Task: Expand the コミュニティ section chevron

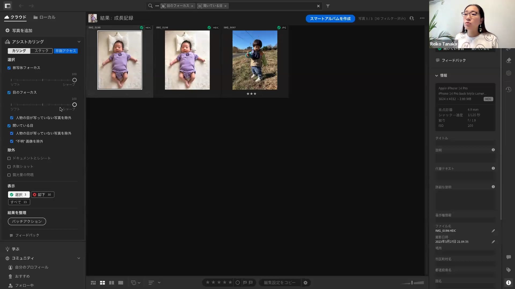Action: click(x=79, y=258)
